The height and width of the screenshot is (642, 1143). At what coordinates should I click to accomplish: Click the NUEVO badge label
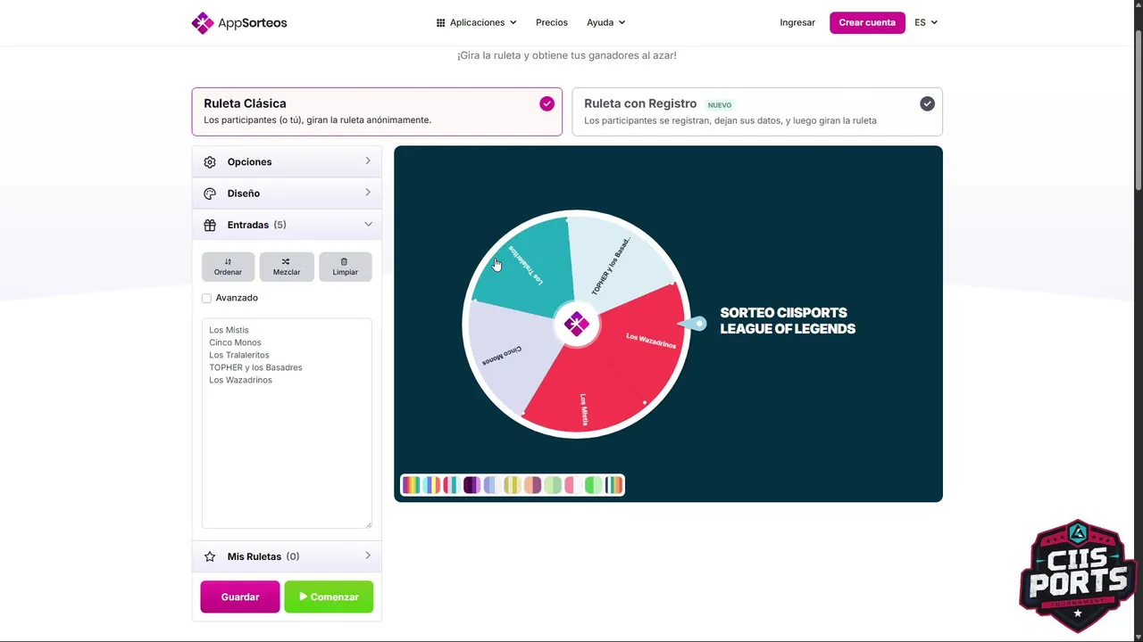pyautogui.click(x=720, y=105)
